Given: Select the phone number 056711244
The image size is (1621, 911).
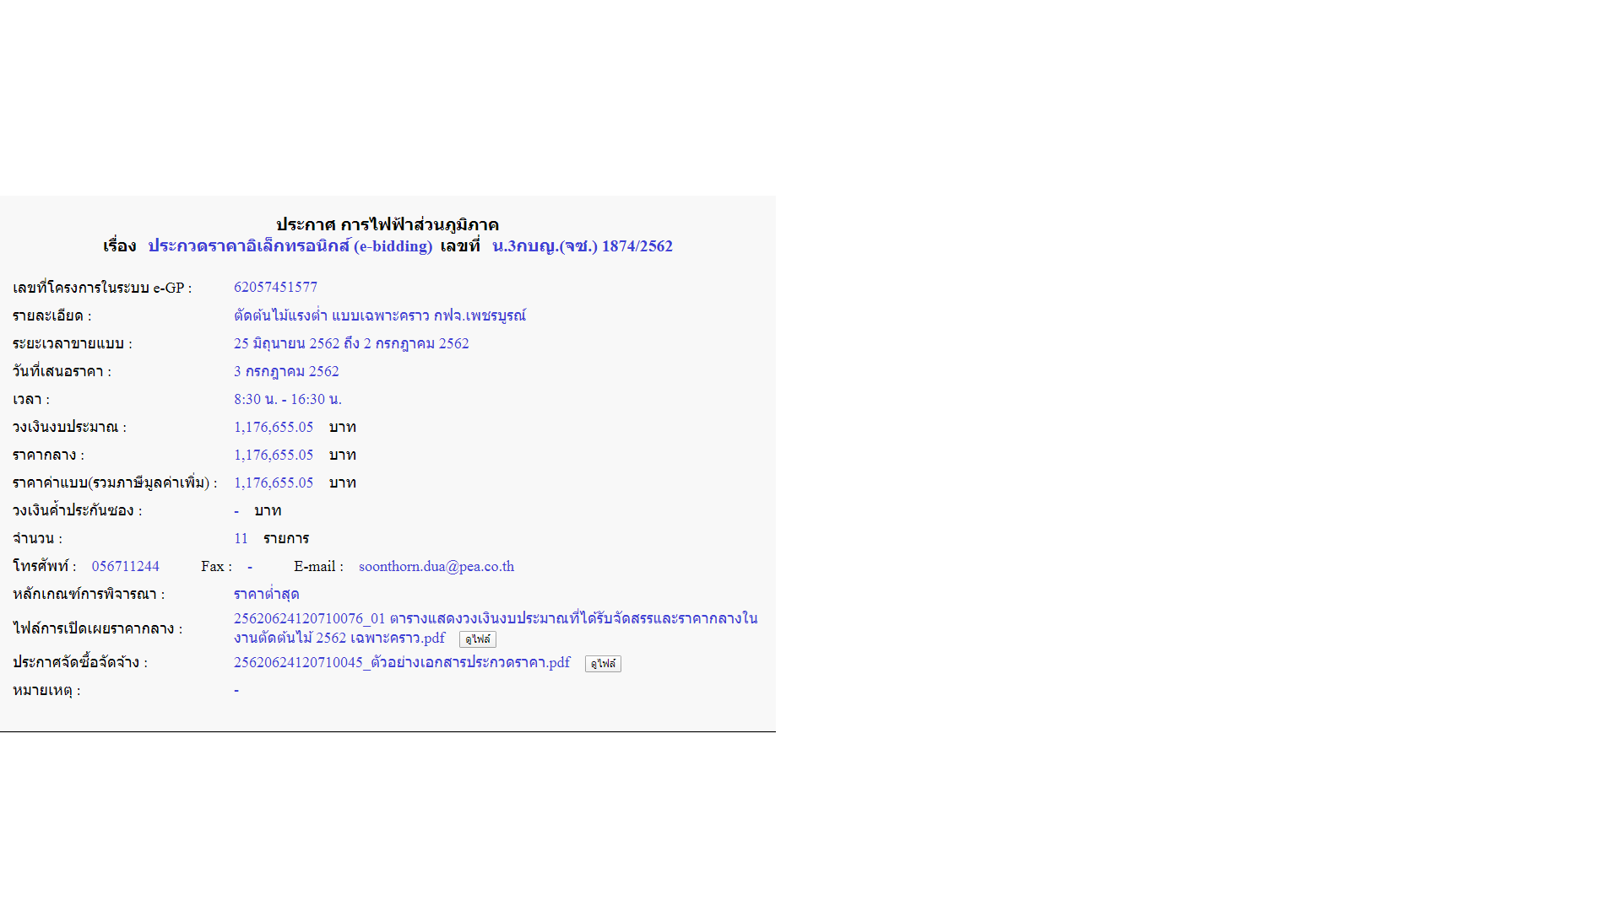Looking at the screenshot, I should point(126,566).
